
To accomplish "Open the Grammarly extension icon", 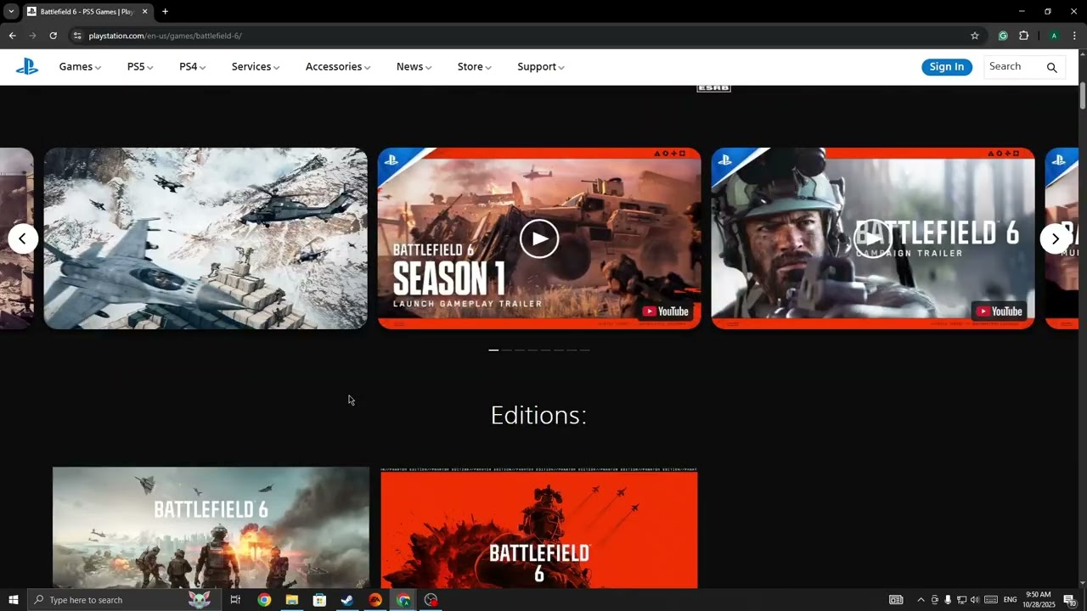I will [x=1003, y=36].
